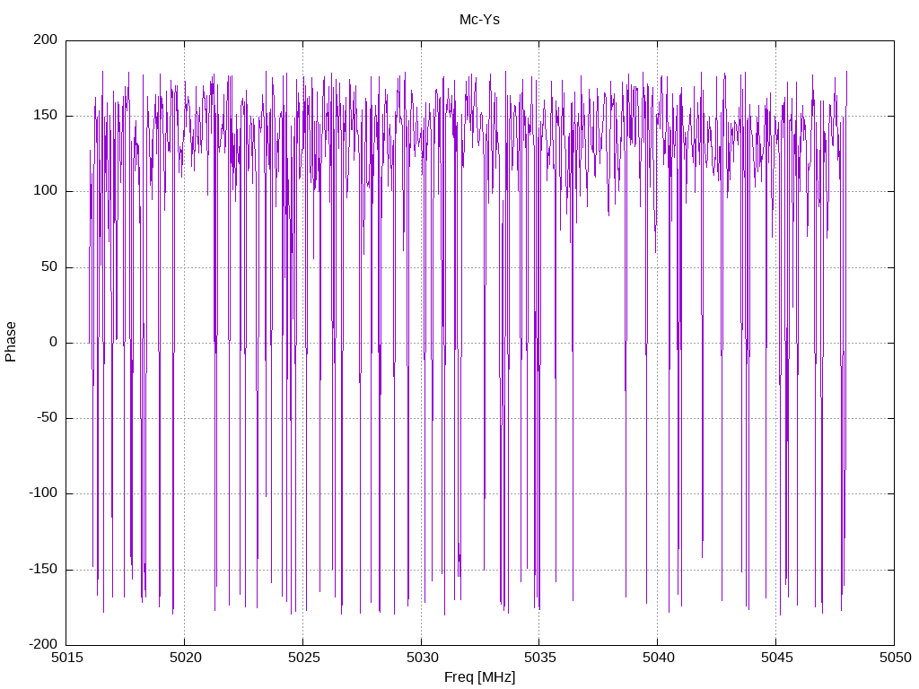
Task: Click the x-axis tick label '5045'
Action: point(776,658)
